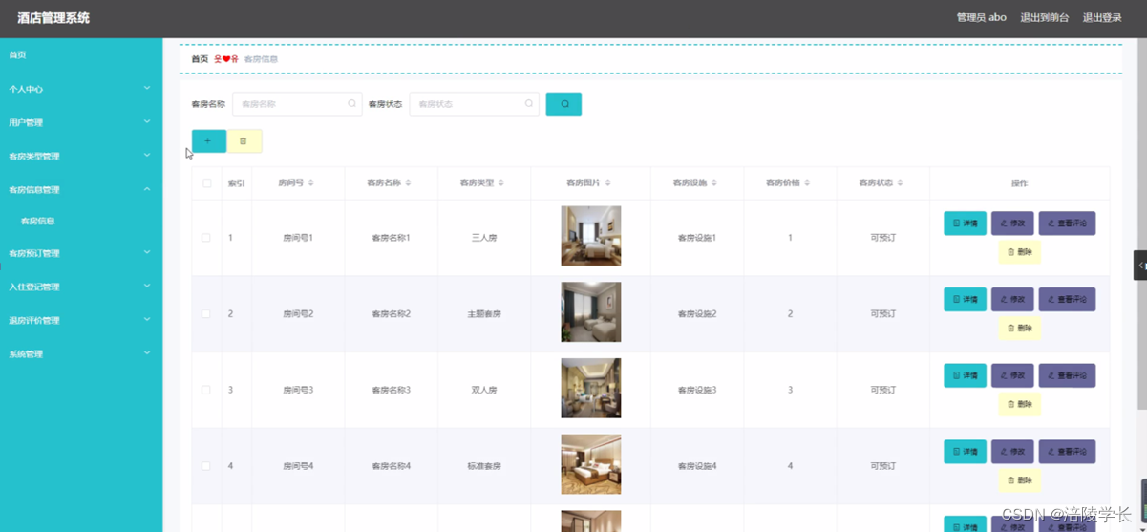Screen dimensions: 1147x532
Task: Click 用户管理 sidebar menu label
Action: tap(26, 122)
